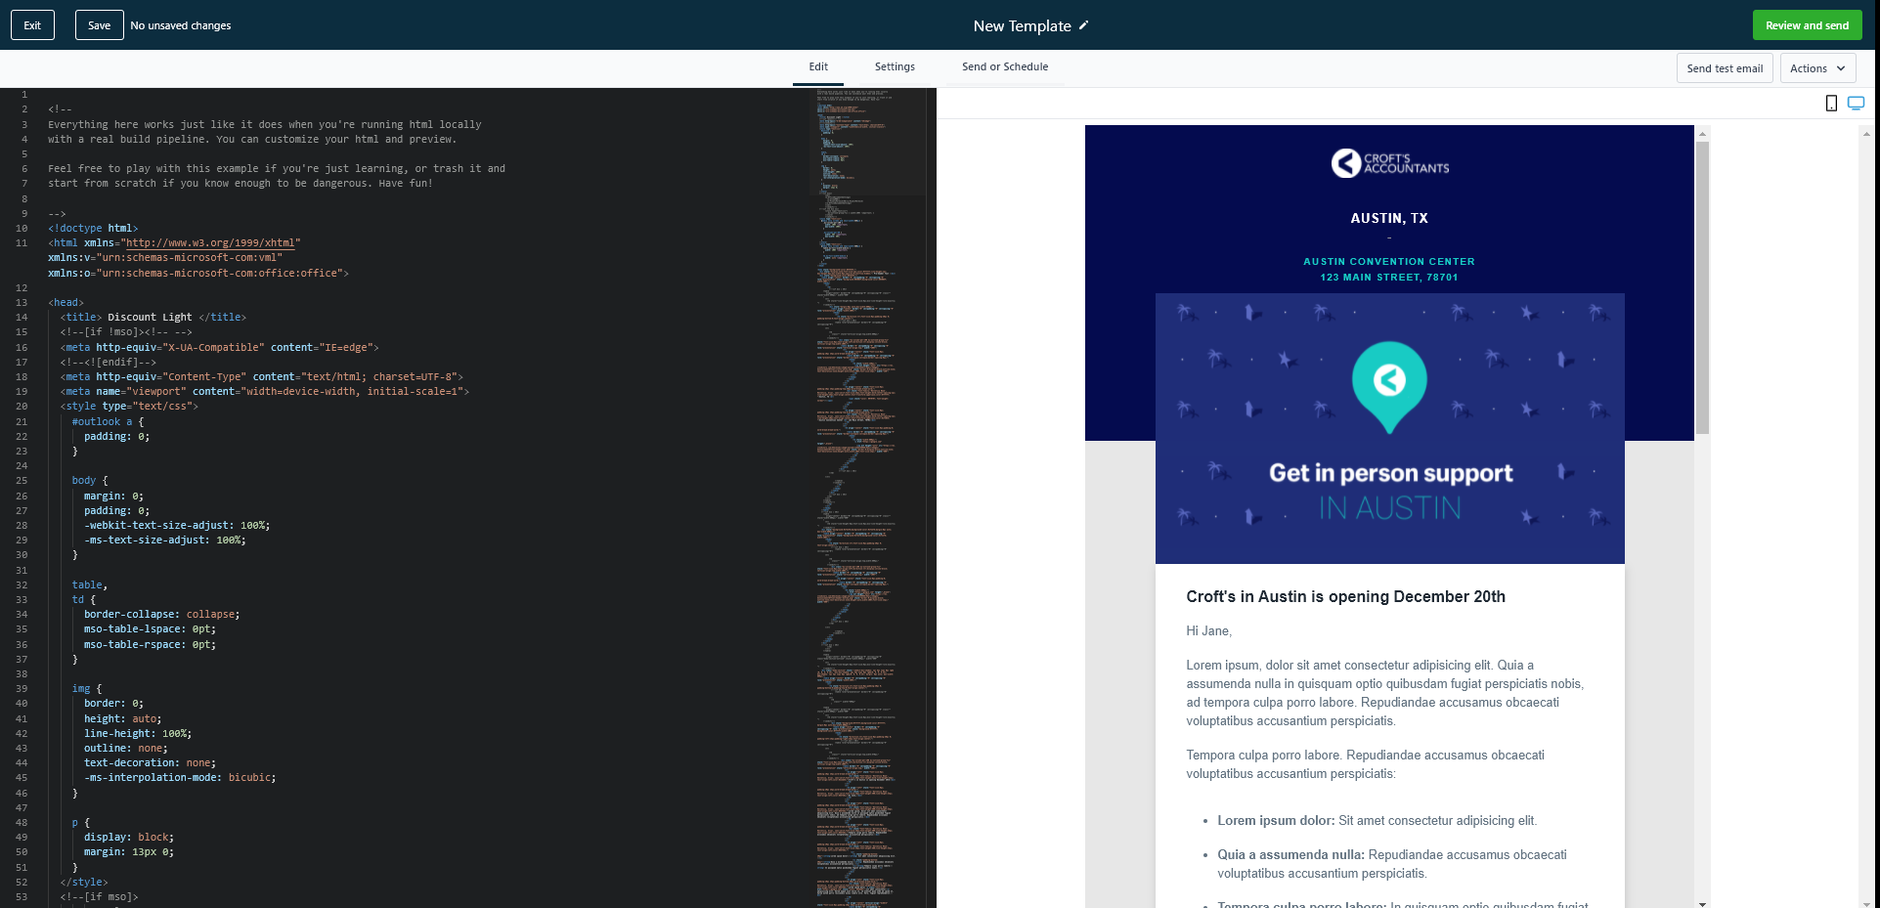The height and width of the screenshot is (908, 1880).
Task: Click the 123 MAIN STREET, 78701 address
Action: 1389,277
